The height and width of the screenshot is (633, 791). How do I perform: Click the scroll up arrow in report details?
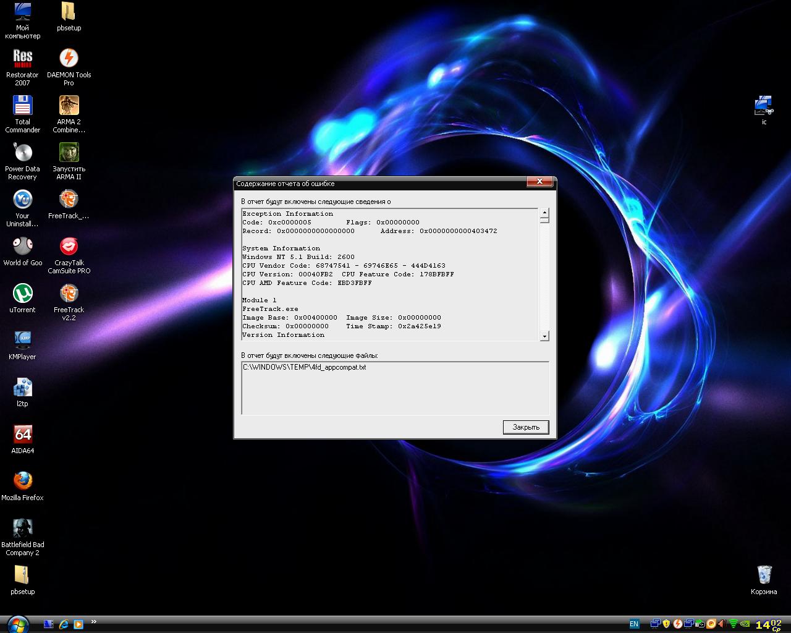click(x=544, y=213)
